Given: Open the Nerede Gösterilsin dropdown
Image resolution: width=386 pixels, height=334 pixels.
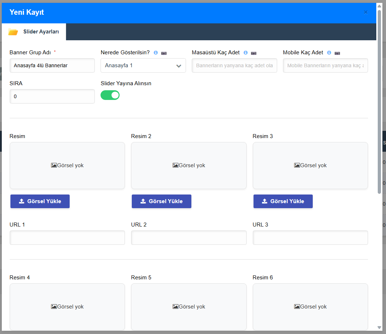Looking at the screenshot, I should [x=143, y=66].
